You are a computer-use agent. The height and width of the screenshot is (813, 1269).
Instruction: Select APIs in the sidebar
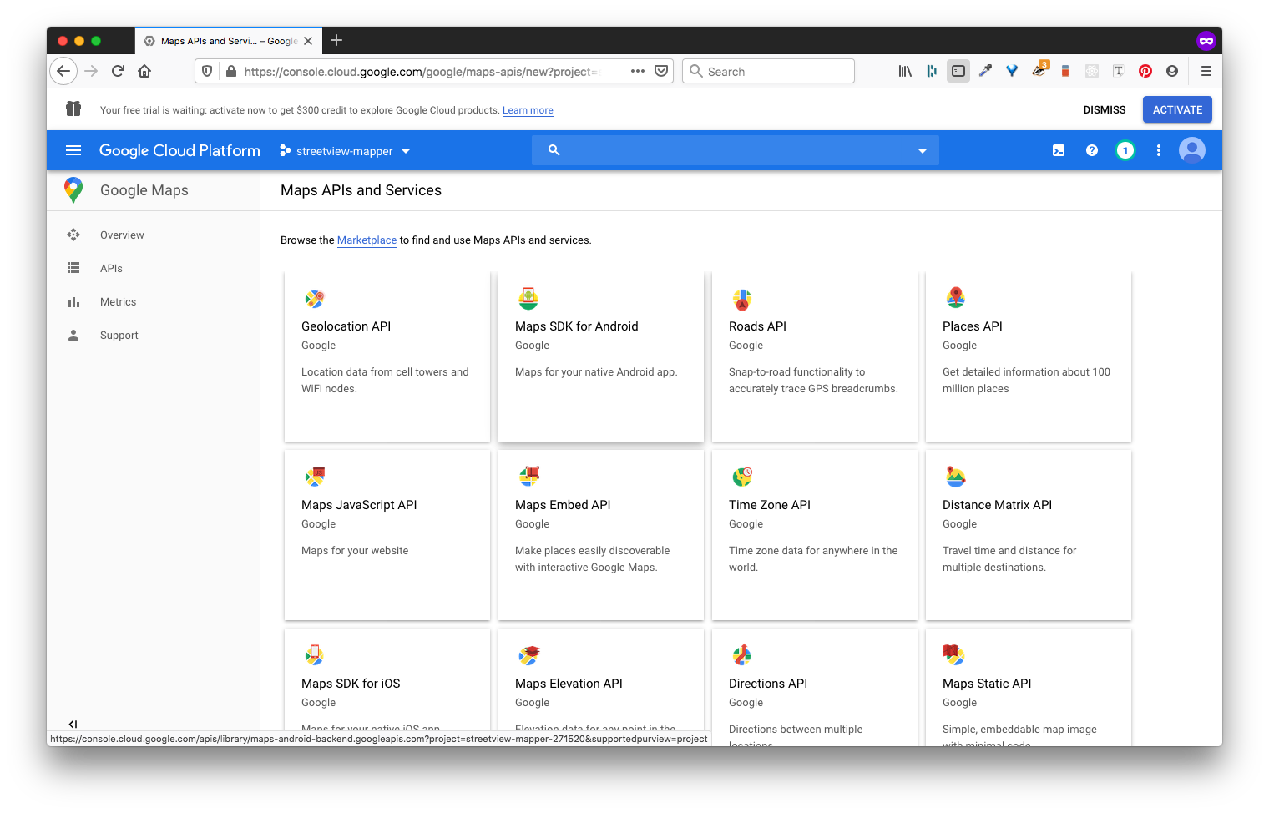pos(111,269)
